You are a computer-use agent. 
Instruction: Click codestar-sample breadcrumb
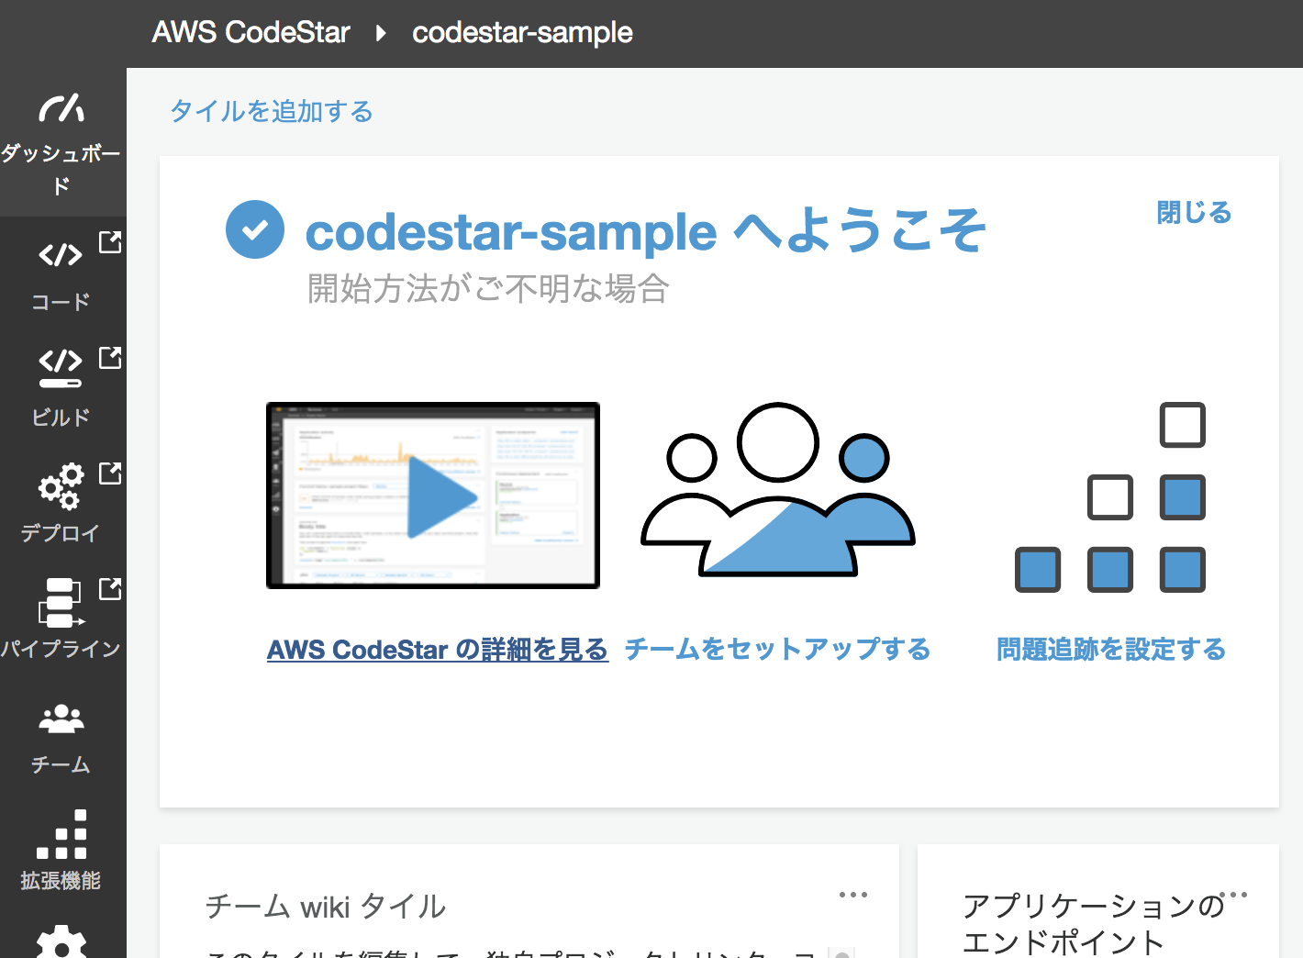click(522, 33)
